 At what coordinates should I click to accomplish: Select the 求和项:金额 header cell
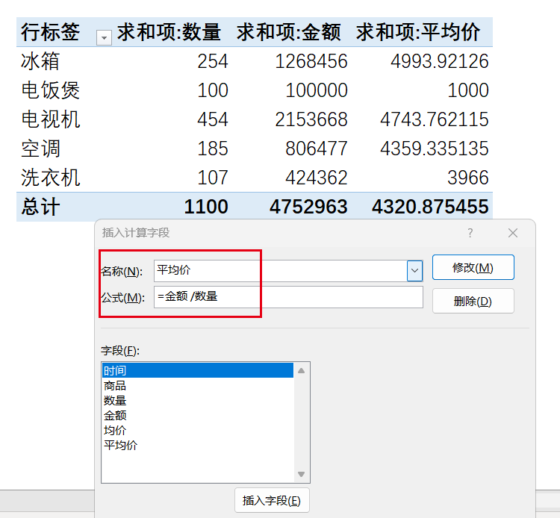(288, 32)
